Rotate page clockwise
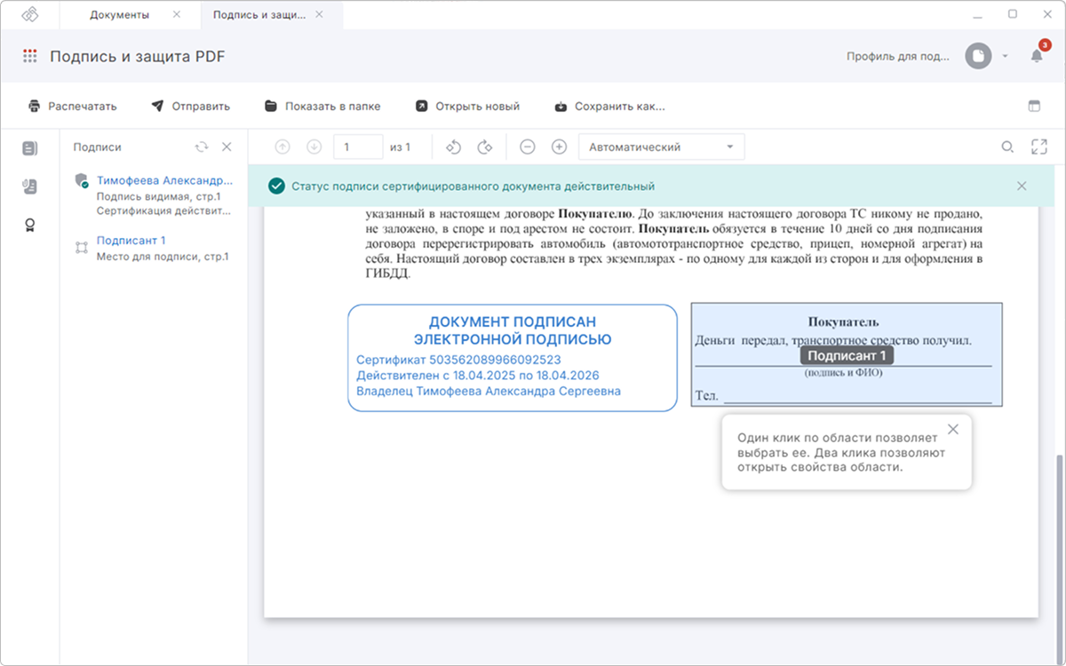1066x666 pixels. (x=484, y=147)
